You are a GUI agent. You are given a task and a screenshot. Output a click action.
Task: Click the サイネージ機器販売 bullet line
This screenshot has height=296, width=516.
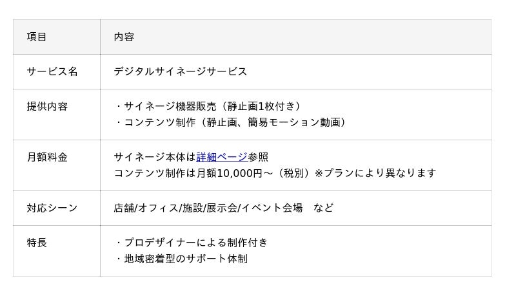(x=208, y=106)
